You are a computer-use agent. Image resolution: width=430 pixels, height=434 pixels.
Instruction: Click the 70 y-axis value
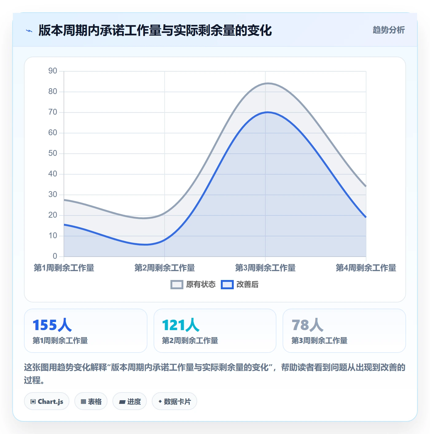(53, 112)
